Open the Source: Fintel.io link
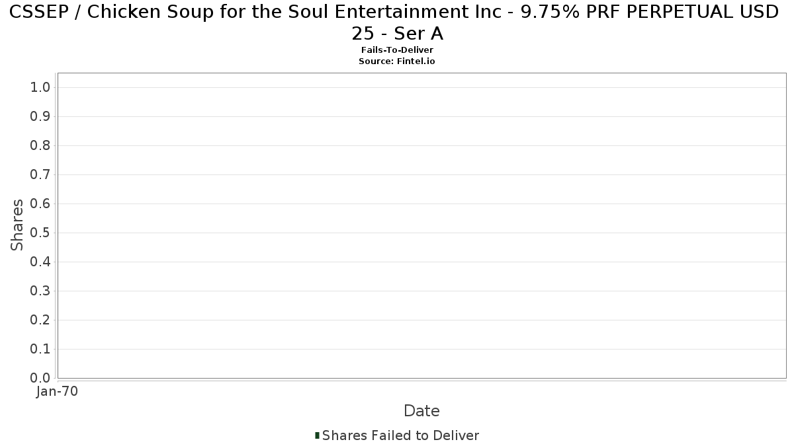This screenshot has width=794, height=446. pos(397,61)
